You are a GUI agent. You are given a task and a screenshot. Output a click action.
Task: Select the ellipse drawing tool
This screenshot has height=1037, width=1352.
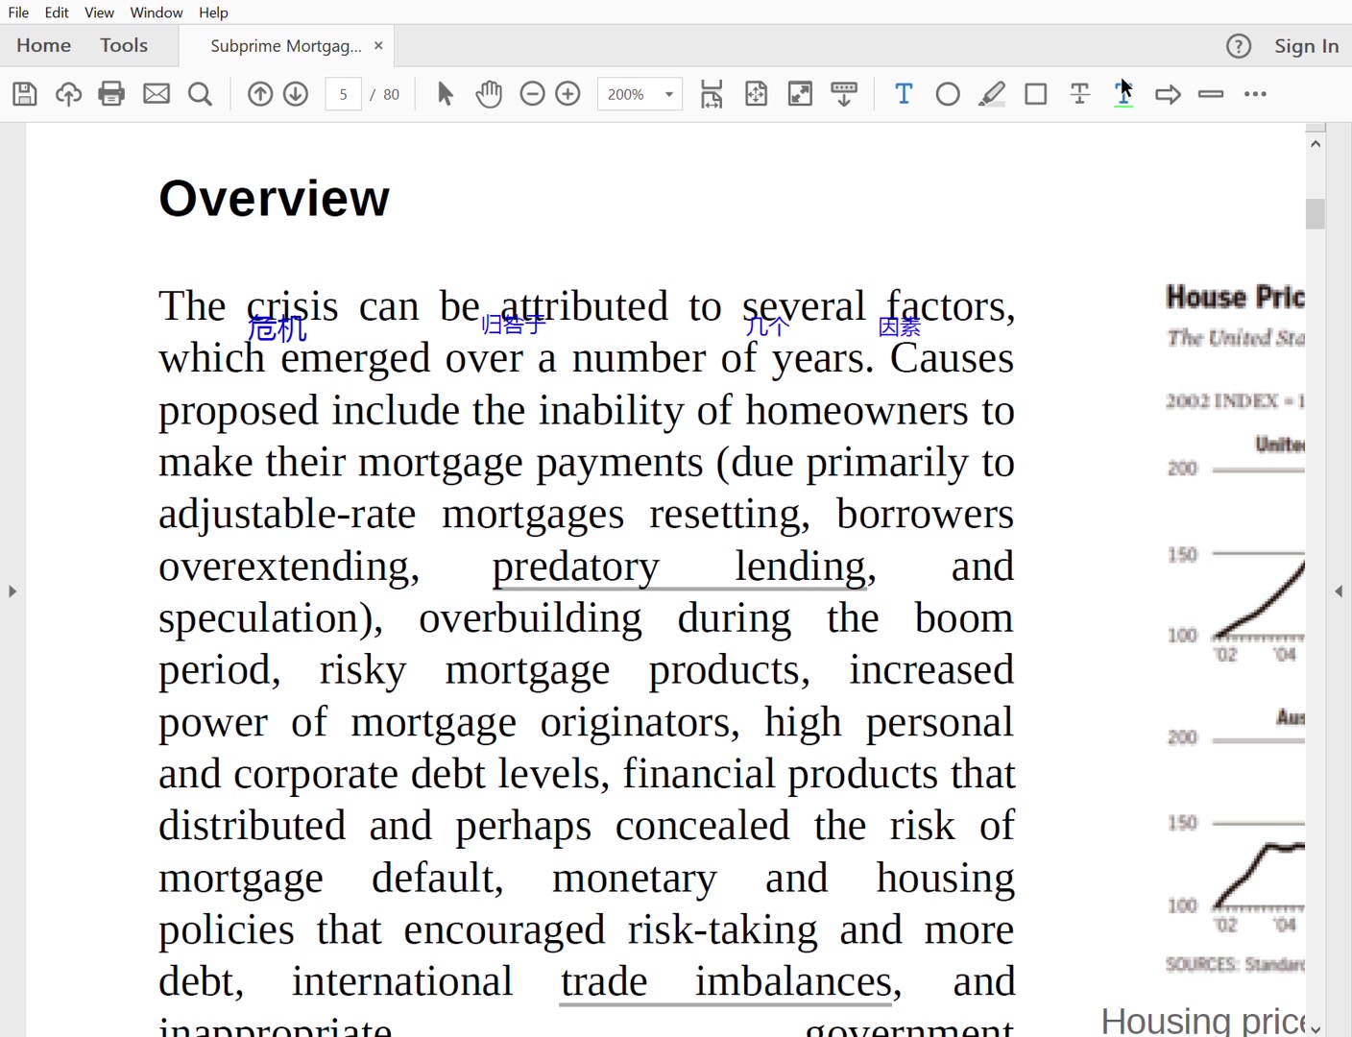(948, 94)
